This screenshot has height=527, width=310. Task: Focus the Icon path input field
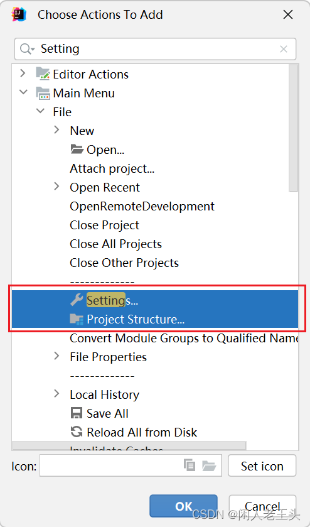(x=111, y=465)
